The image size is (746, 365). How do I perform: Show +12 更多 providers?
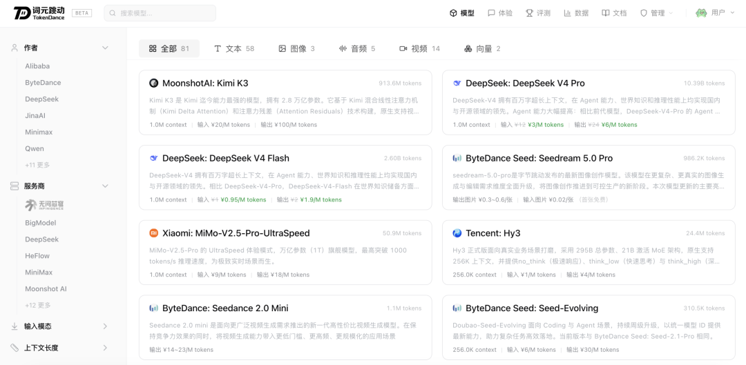click(38, 305)
